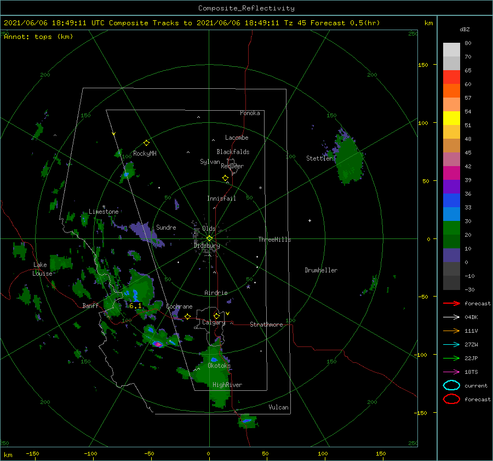493x461 pixels.
Task: Select the bright green 20-30 dBZ swatch
Action: [x=451, y=227]
